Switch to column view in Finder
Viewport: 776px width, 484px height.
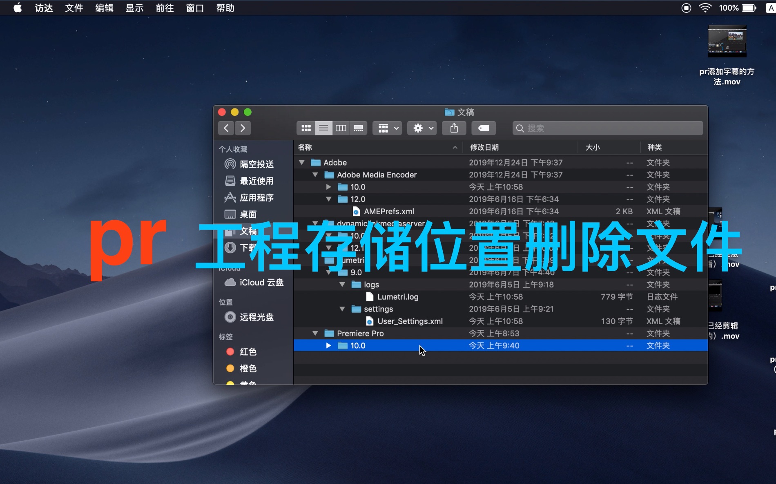341,128
